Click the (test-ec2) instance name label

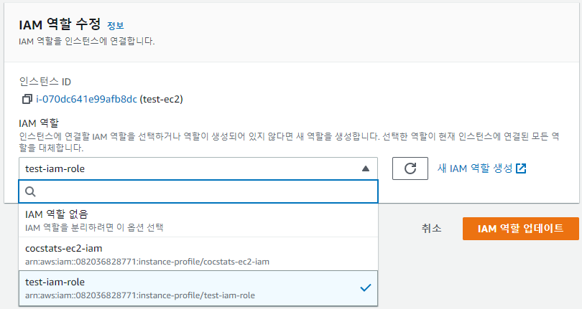pos(161,99)
